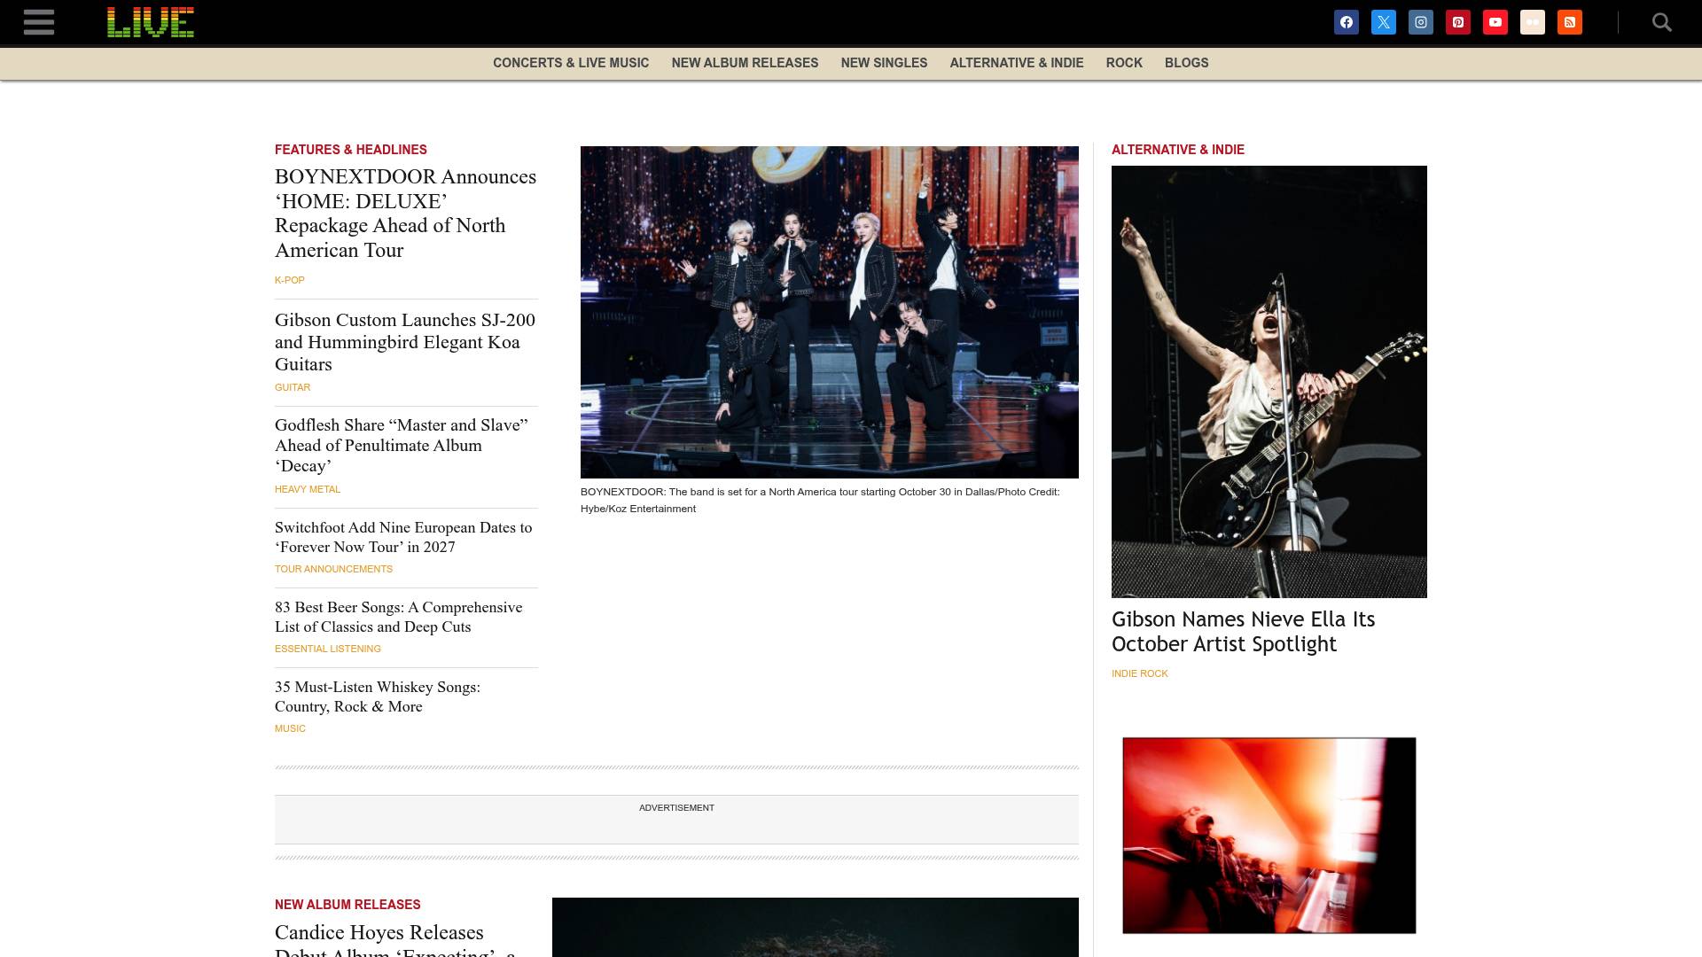Image resolution: width=1702 pixels, height=957 pixels.
Task: Open the Pinterest icon
Action: tap(1458, 22)
